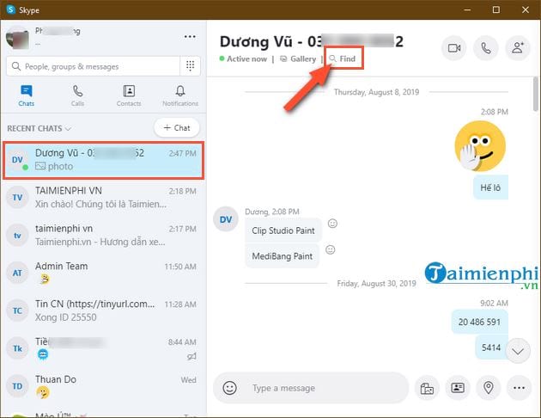
Task: Click the People, groups & messages search box
Action: 93,66
